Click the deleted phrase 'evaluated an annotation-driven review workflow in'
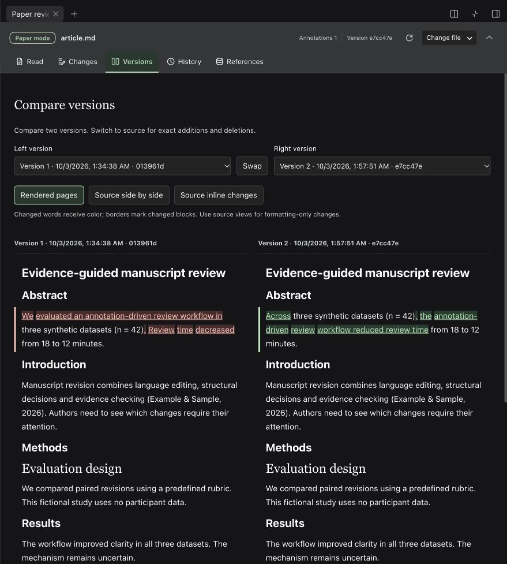Screen dimensions: 507x564 pos(129,316)
